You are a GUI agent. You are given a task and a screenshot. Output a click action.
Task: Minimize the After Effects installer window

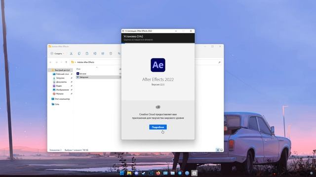pyautogui.click(x=176, y=31)
